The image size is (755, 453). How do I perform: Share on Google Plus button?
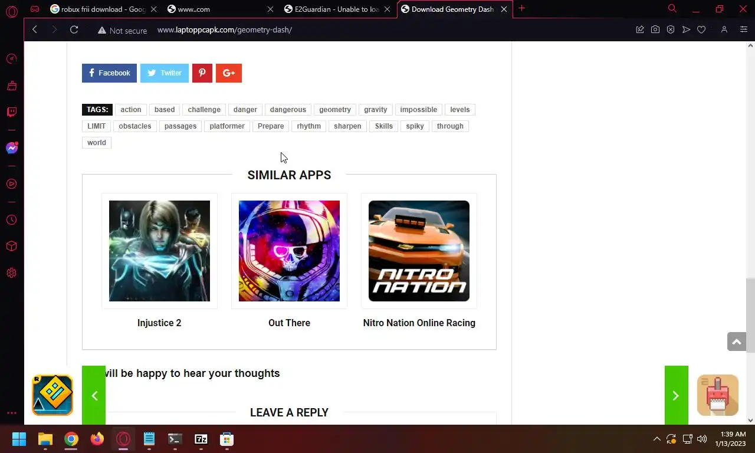tap(229, 73)
